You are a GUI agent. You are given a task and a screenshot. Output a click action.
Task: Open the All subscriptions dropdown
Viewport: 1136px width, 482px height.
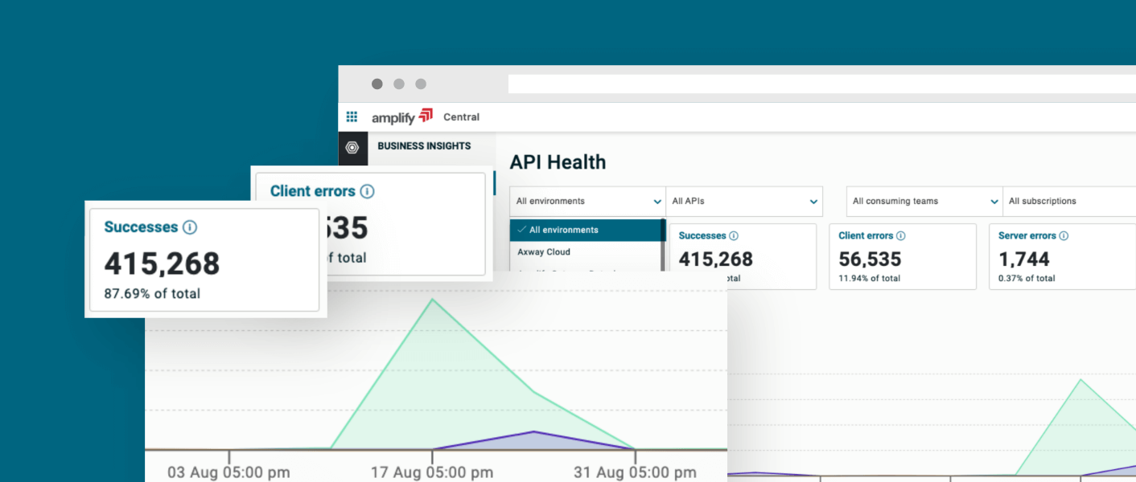[1070, 202]
